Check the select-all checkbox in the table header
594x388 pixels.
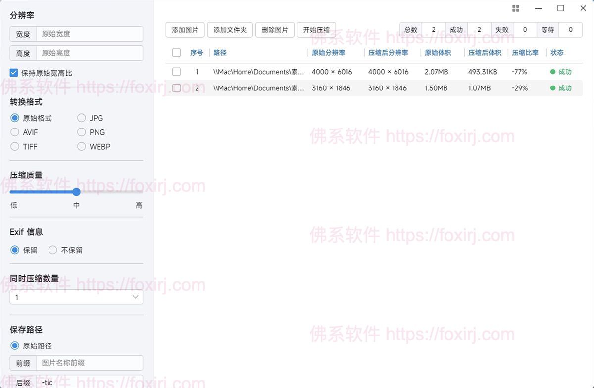click(176, 53)
